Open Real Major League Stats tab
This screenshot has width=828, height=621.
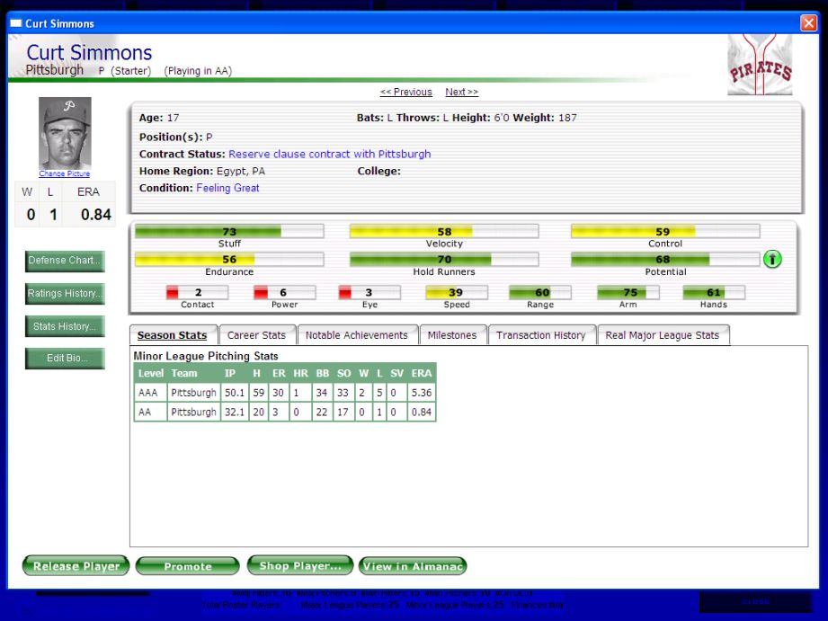(x=663, y=335)
